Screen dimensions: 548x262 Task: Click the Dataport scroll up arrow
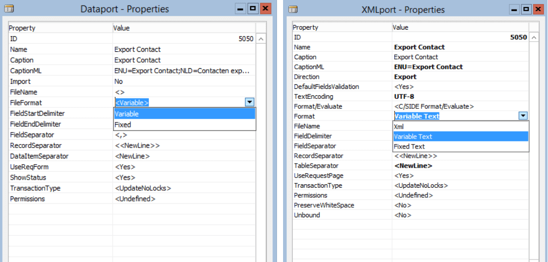(x=261, y=39)
